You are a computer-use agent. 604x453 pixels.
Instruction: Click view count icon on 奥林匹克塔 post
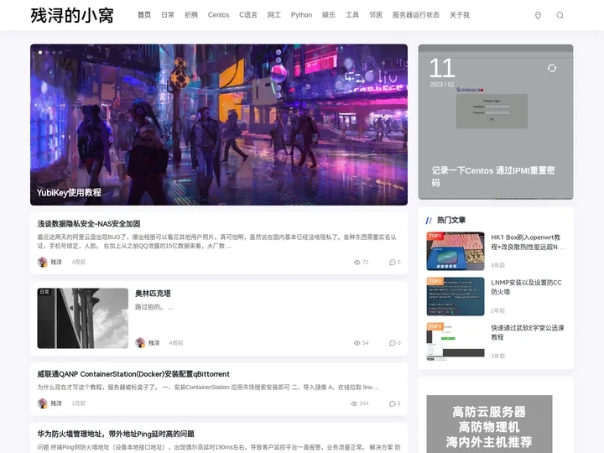tap(357, 343)
